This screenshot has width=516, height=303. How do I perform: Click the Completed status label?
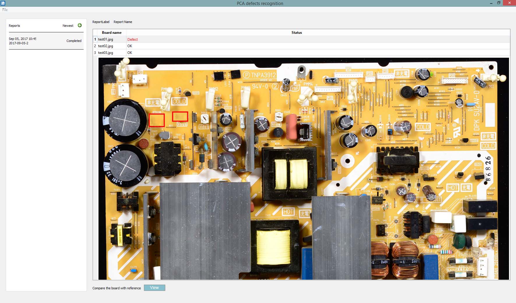[x=74, y=41]
